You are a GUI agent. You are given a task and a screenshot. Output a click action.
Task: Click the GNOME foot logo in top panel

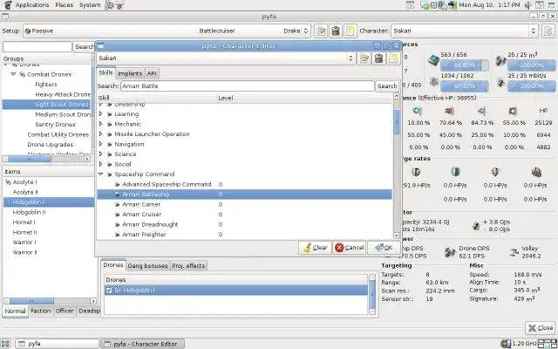8,5
